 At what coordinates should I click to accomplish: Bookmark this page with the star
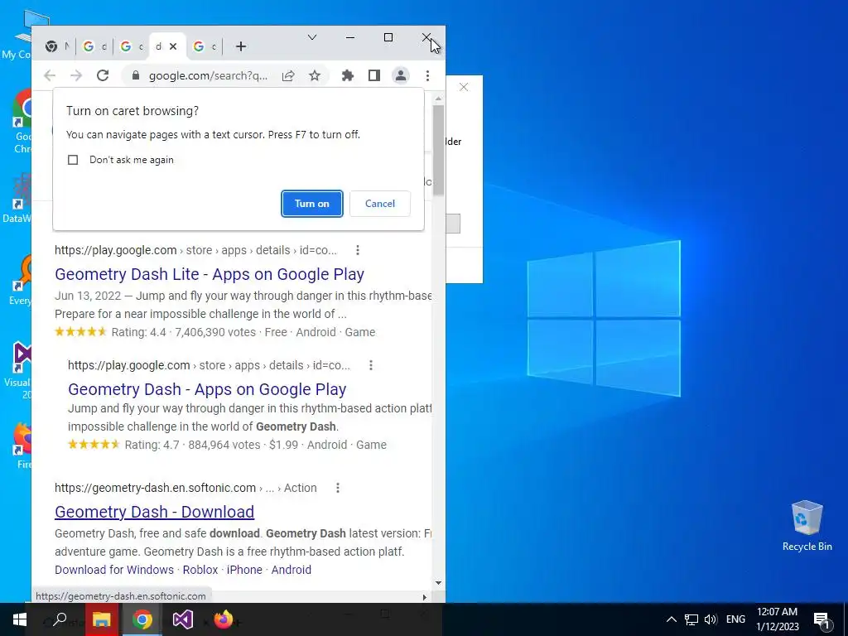click(x=315, y=75)
